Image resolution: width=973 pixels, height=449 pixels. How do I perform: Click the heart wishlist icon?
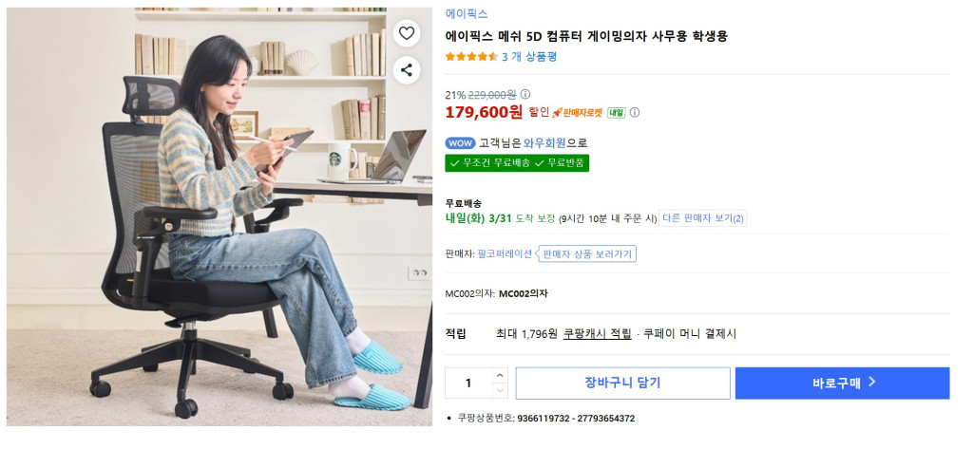(406, 33)
